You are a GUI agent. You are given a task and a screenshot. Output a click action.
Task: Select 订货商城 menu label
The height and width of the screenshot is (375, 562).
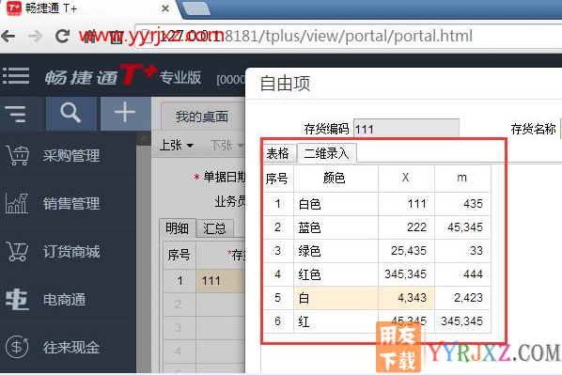(x=71, y=251)
